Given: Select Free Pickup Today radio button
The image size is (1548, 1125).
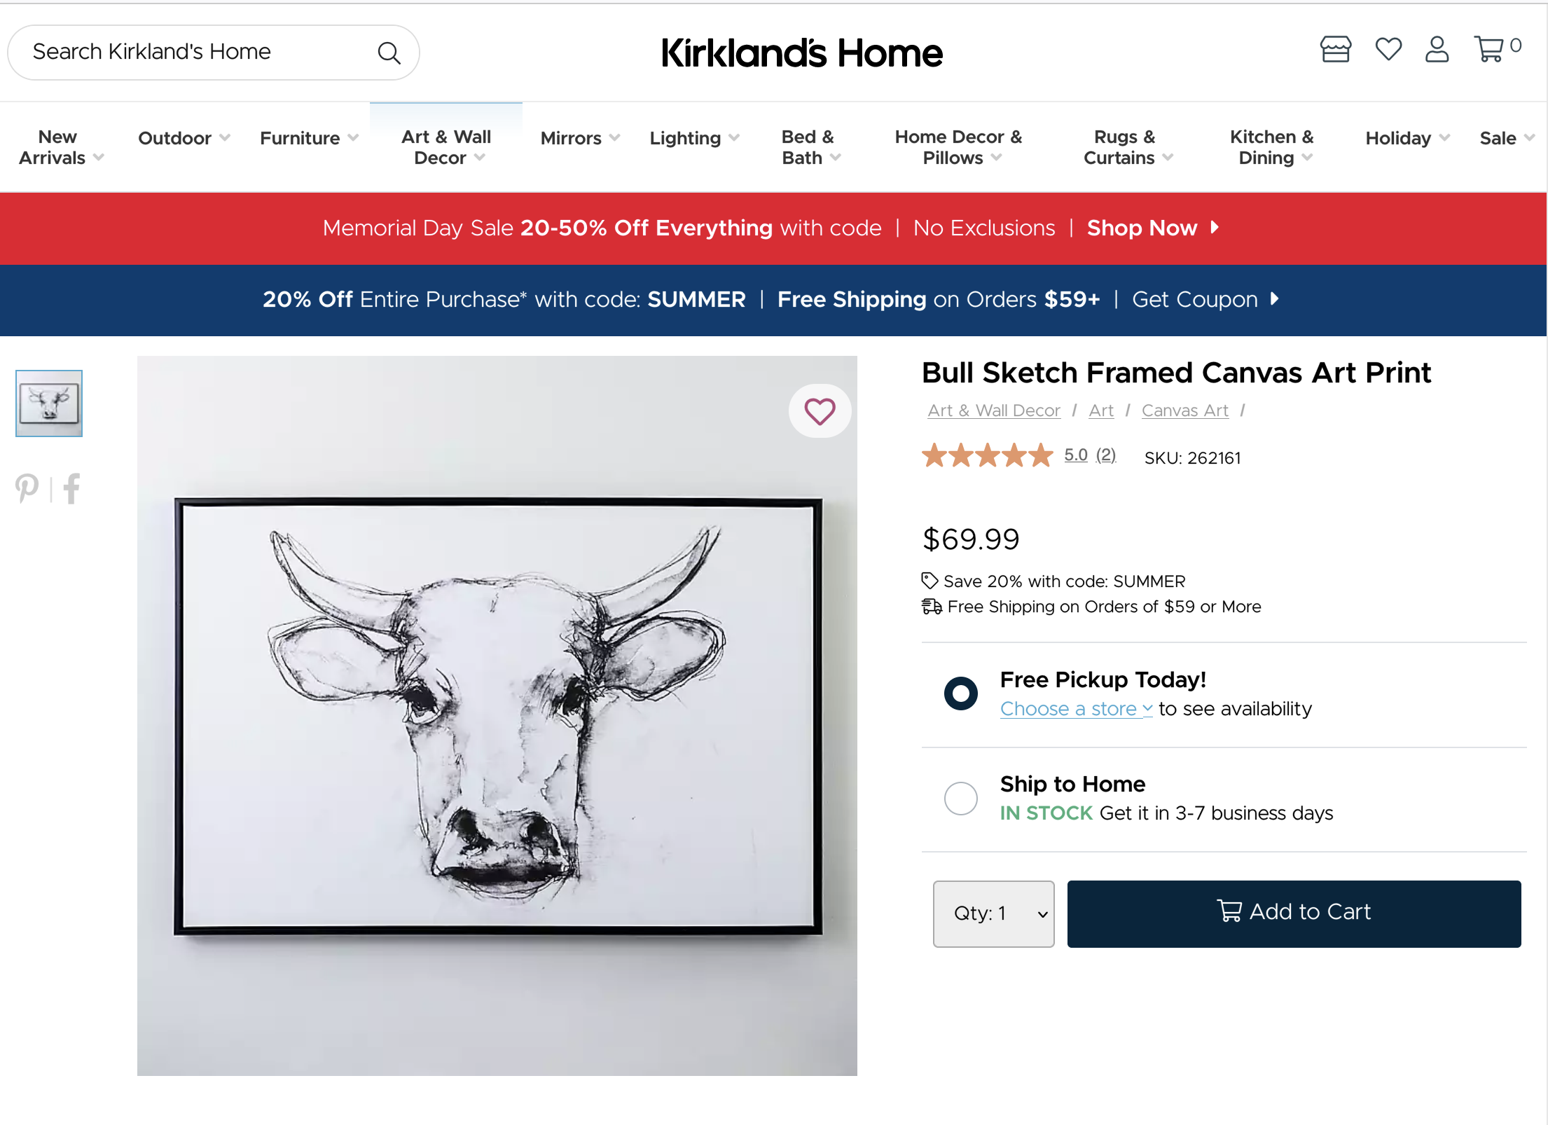Looking at the screenshot, I should coord(960,693).
